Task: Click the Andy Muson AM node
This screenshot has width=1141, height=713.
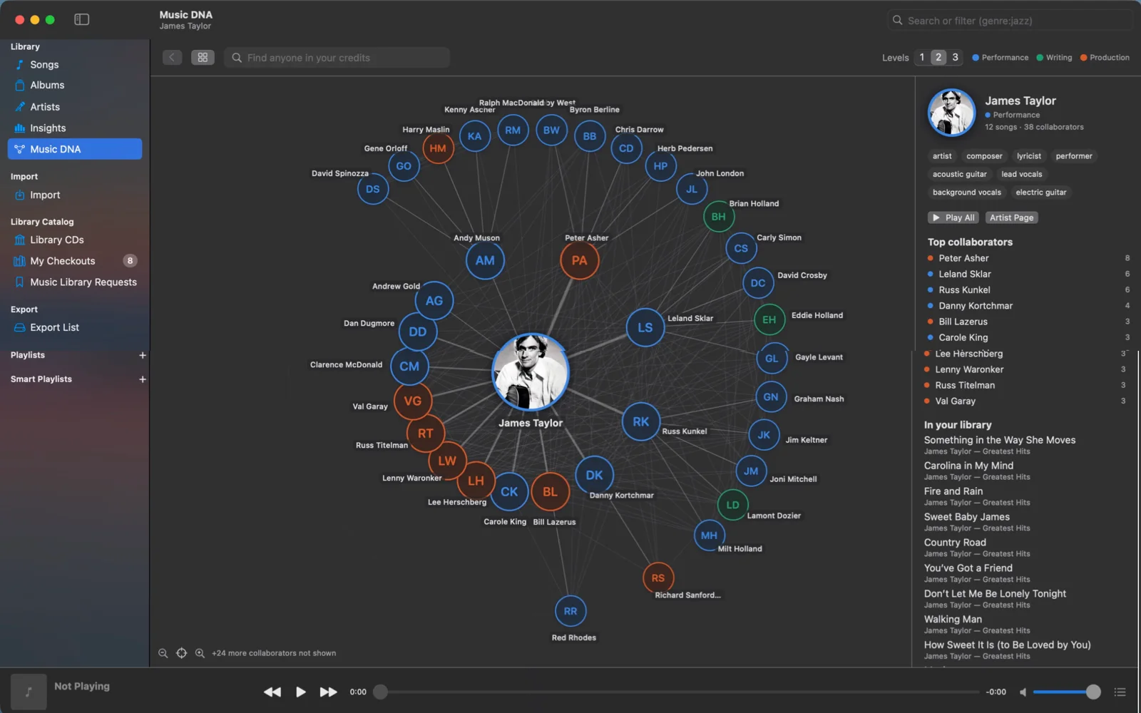Action: click(485, 261)
